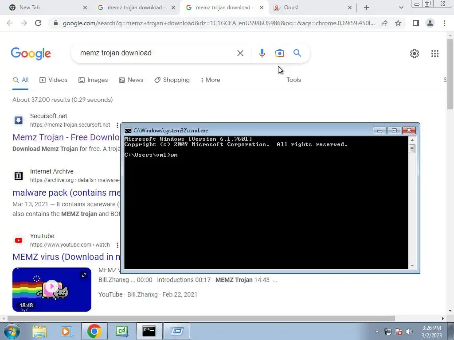Open the volume speaker tray icon

coord(409,332)
